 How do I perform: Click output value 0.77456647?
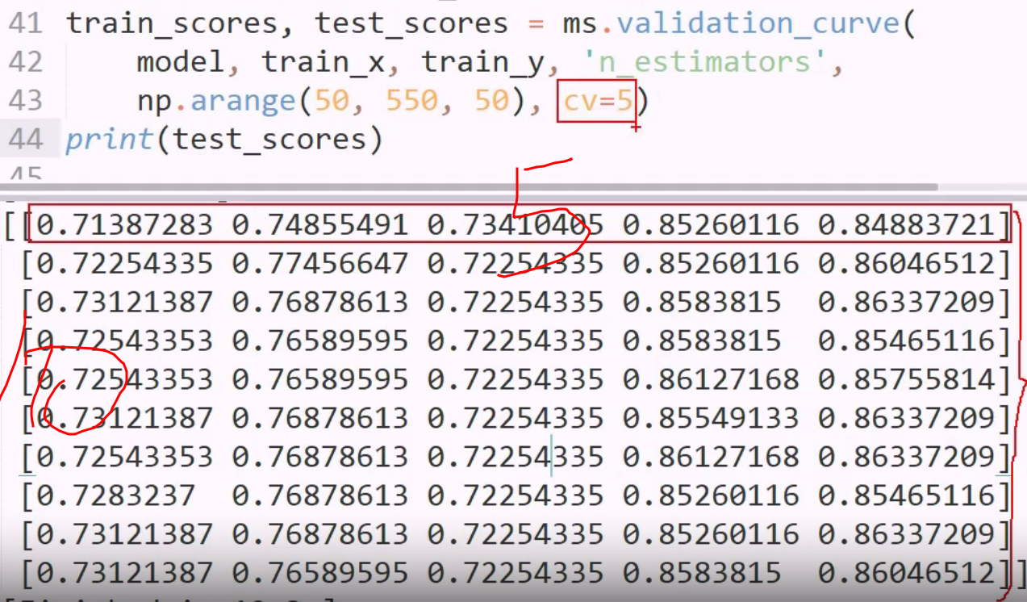pos(320,262)
